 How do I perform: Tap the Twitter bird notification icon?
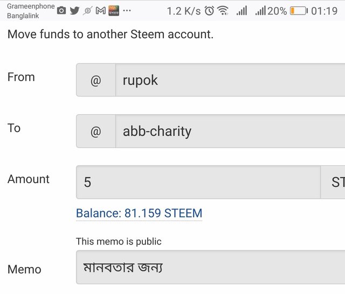(x=74, y=10)
